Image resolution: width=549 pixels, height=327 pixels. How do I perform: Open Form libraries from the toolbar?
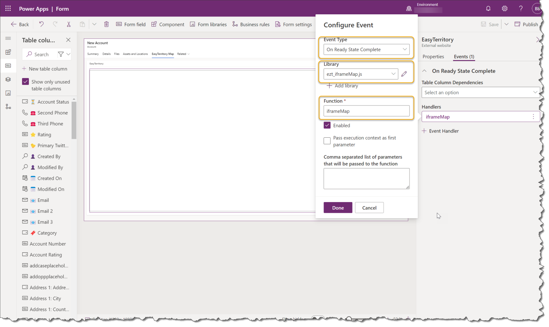[x=208, y=24]
